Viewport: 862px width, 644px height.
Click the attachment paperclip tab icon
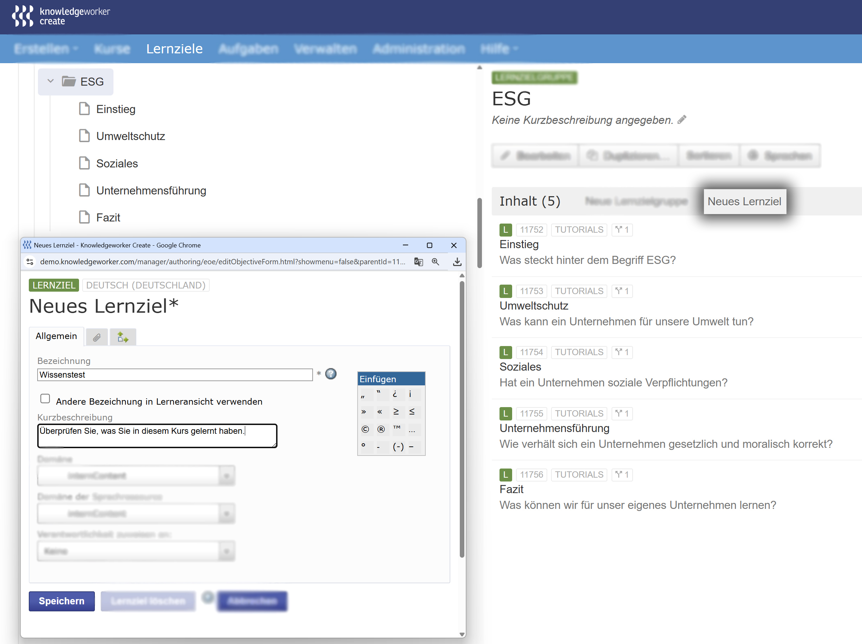point(97,337)
